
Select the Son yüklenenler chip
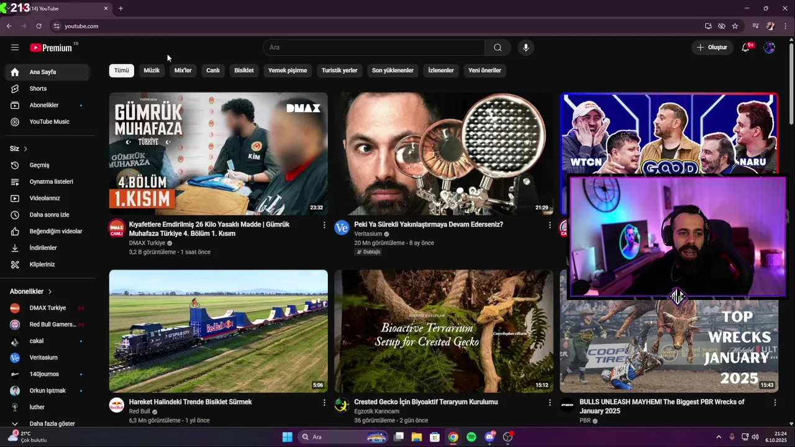point(393,70)
